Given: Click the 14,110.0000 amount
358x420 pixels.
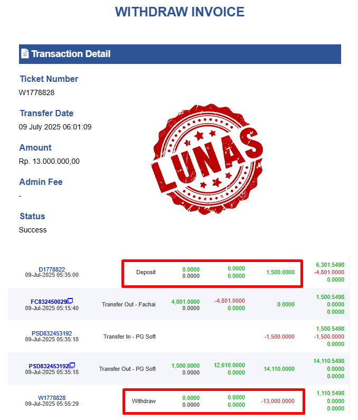Looking at the screenshot, I should [x=279, y=369].
